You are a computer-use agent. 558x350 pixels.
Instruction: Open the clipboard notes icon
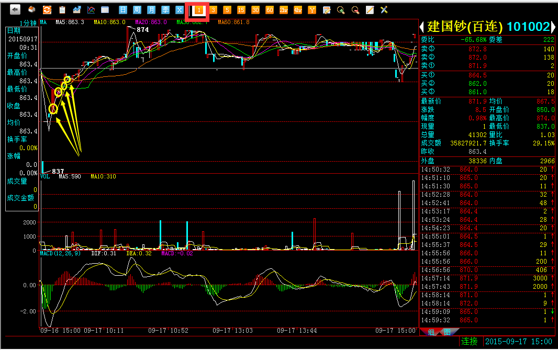(x=62, y=9)
